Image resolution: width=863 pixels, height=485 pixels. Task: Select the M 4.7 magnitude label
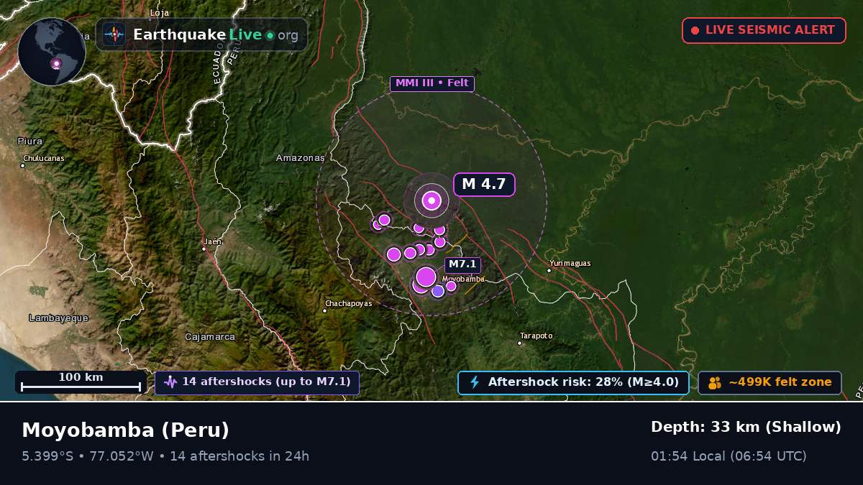(484, 184)
